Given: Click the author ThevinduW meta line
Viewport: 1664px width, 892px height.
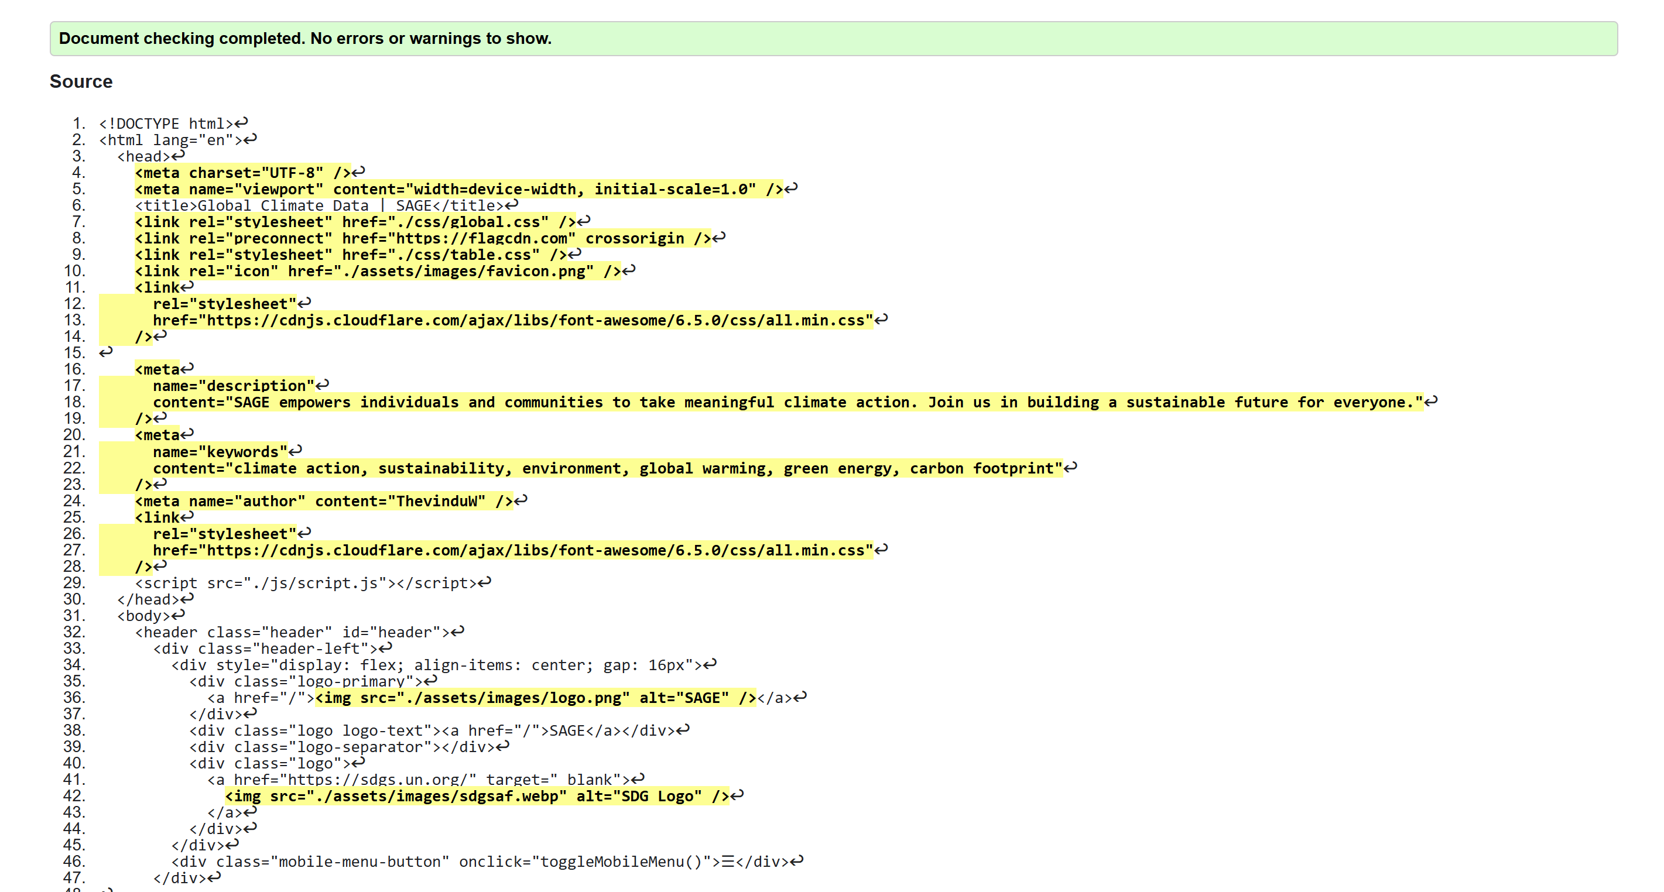Looking at the screenshot, I should coord(323,500).
